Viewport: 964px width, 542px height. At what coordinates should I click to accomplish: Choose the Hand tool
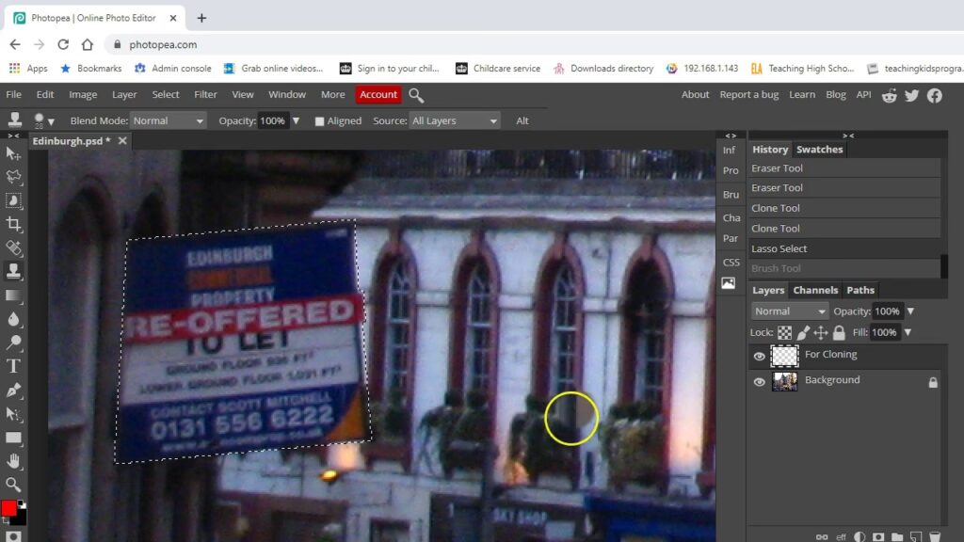pos(13,461)
